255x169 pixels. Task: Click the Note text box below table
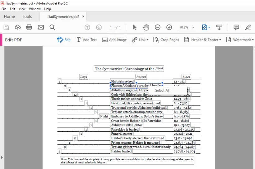point(127,161)
